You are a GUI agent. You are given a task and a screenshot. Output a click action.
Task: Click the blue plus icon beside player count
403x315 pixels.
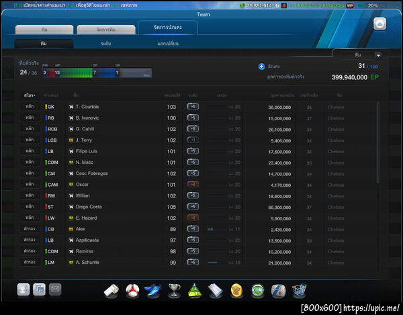pyautogui.click(x=261, y=66)
